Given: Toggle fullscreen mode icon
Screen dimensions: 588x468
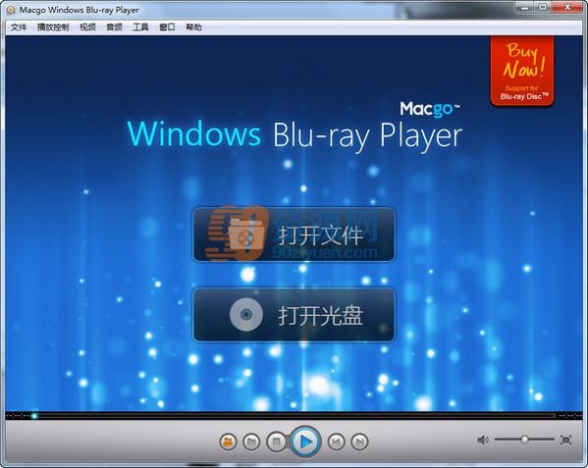Looking at the screenshot, I should pyautogui.click(x=565, y=440).
